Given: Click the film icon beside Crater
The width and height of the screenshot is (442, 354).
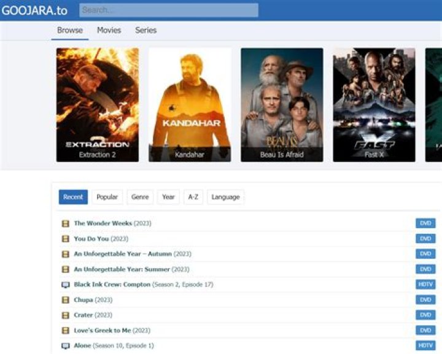Looking at the screenshot, I should tap(66, 315).
